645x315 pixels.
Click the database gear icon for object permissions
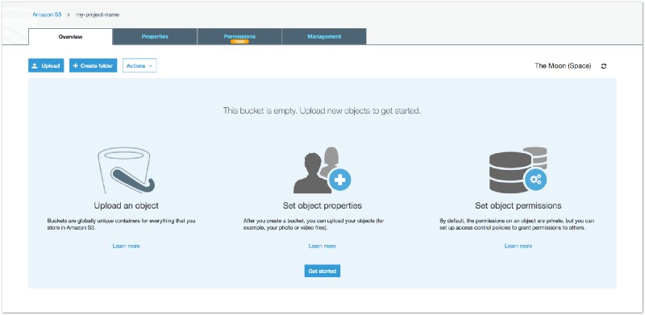(x=518, y=170)
